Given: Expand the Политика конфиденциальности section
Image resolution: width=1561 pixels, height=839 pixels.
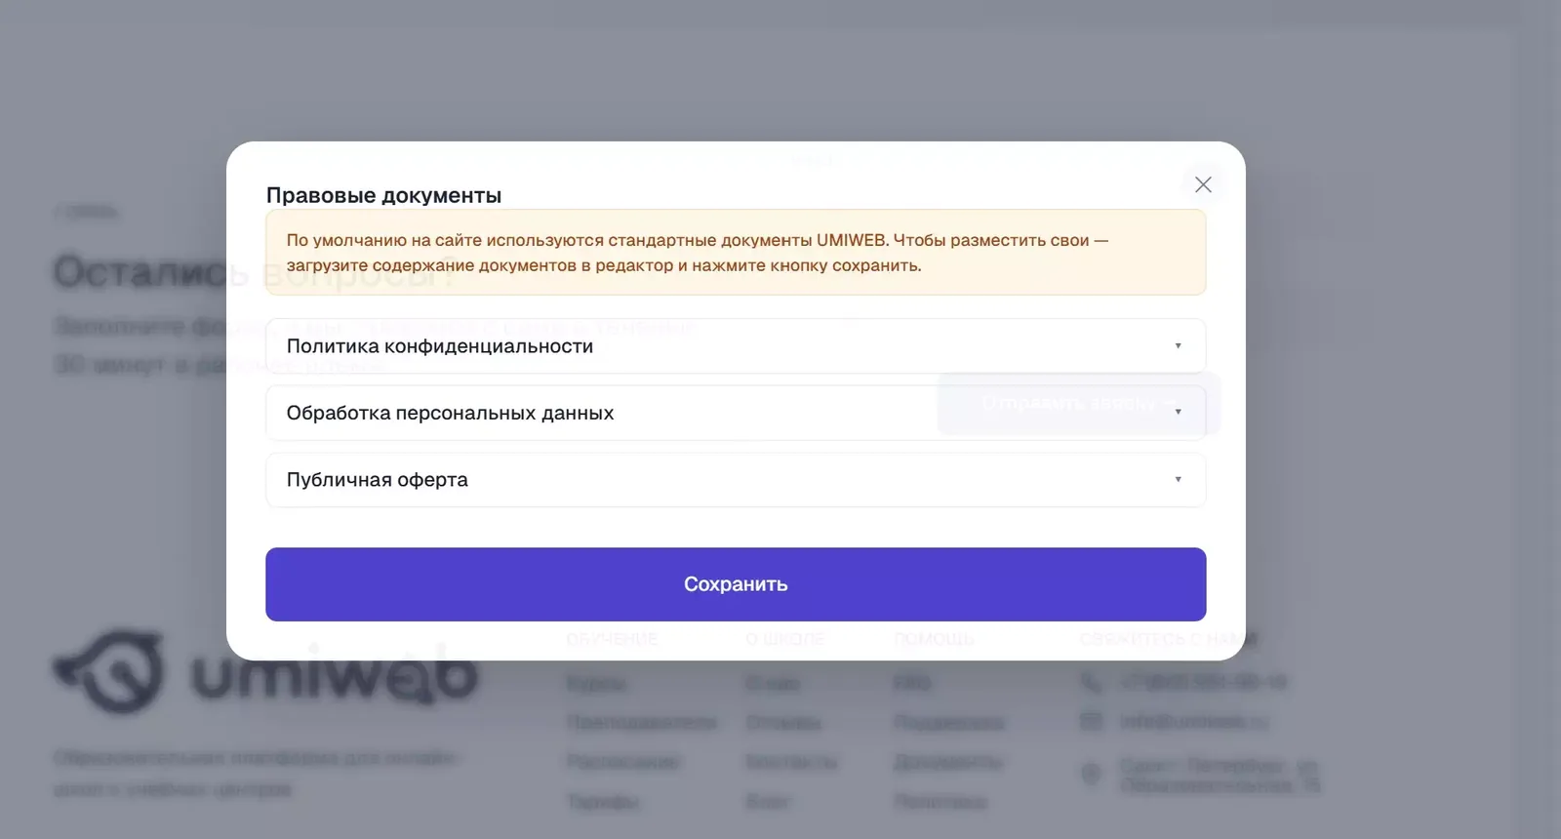Looking at the screenshot, I should pyautogui.click(x=736, y=346).
